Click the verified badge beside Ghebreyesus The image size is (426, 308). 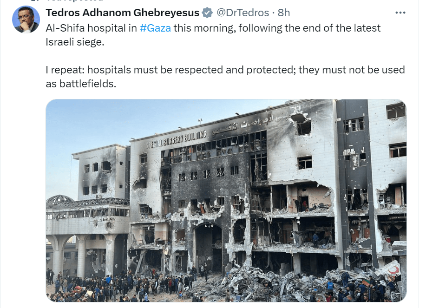pyautogui.click(x=208, y=13)
